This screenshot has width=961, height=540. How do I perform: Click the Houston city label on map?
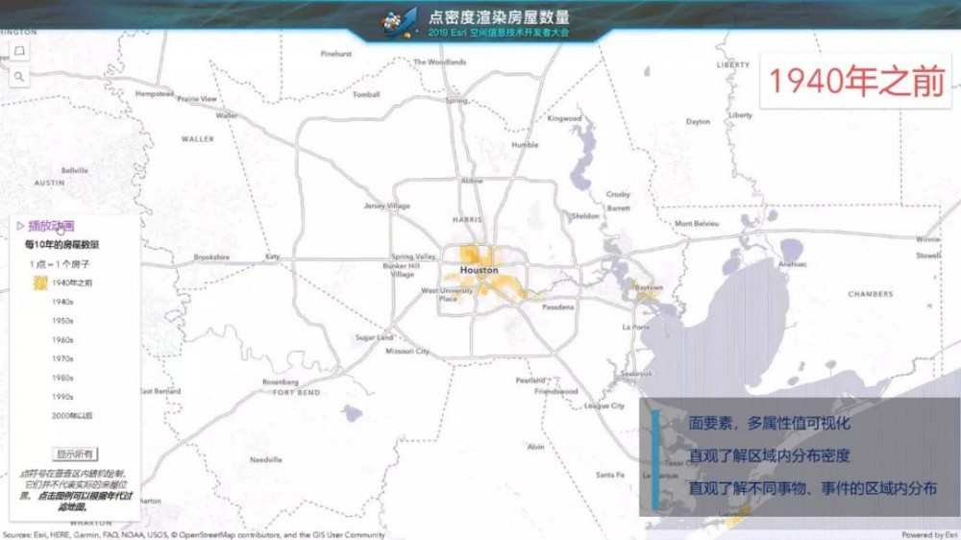479,270
